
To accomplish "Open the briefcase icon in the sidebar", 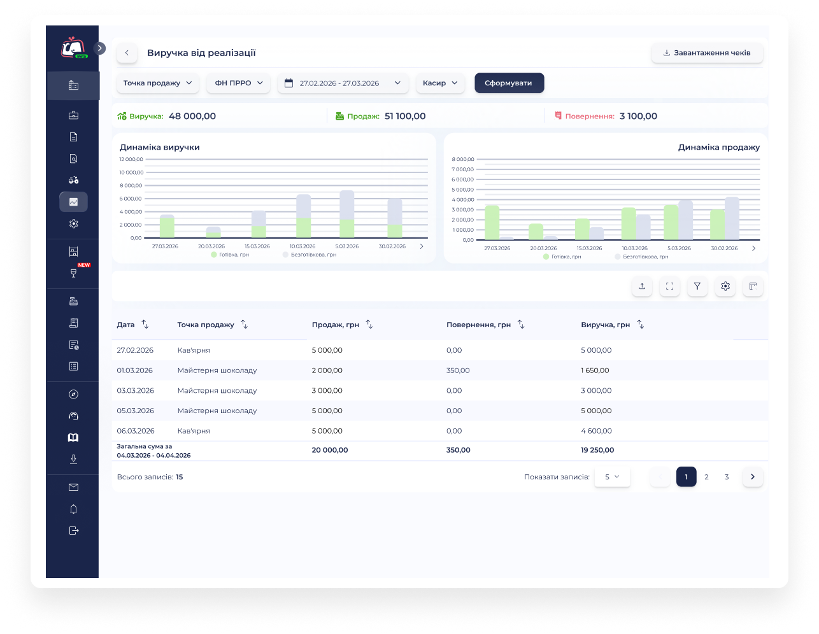I will 73,115.
